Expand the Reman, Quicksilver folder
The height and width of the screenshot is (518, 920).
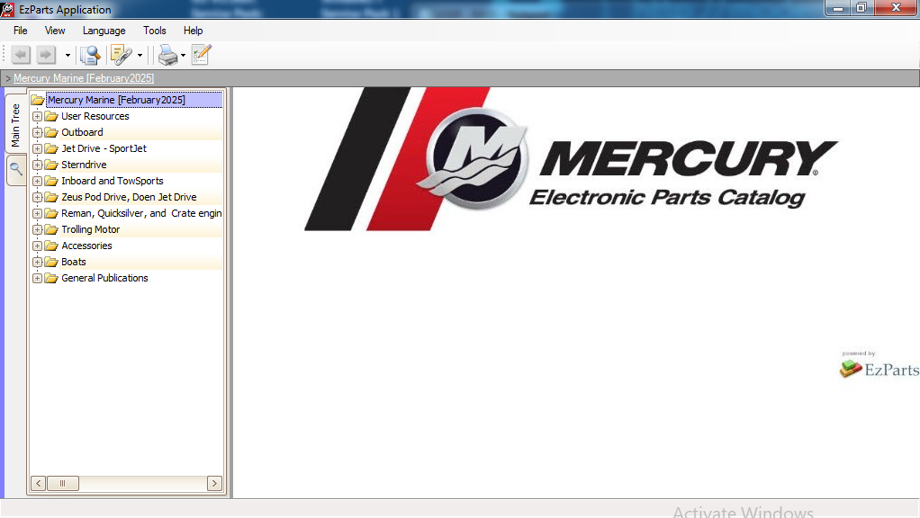click(x=37, y=213)
